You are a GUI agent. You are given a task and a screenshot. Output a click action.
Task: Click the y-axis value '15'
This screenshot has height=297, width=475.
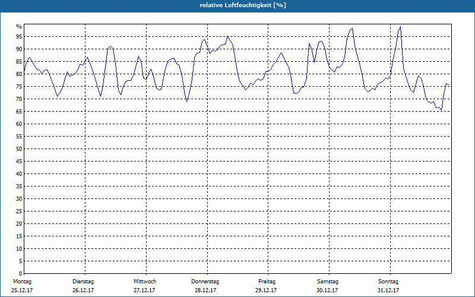(x=19, y=236)
